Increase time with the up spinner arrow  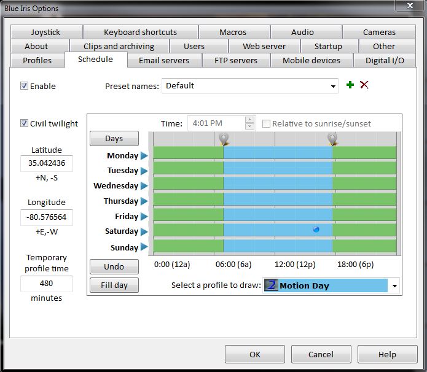point(249,120)
